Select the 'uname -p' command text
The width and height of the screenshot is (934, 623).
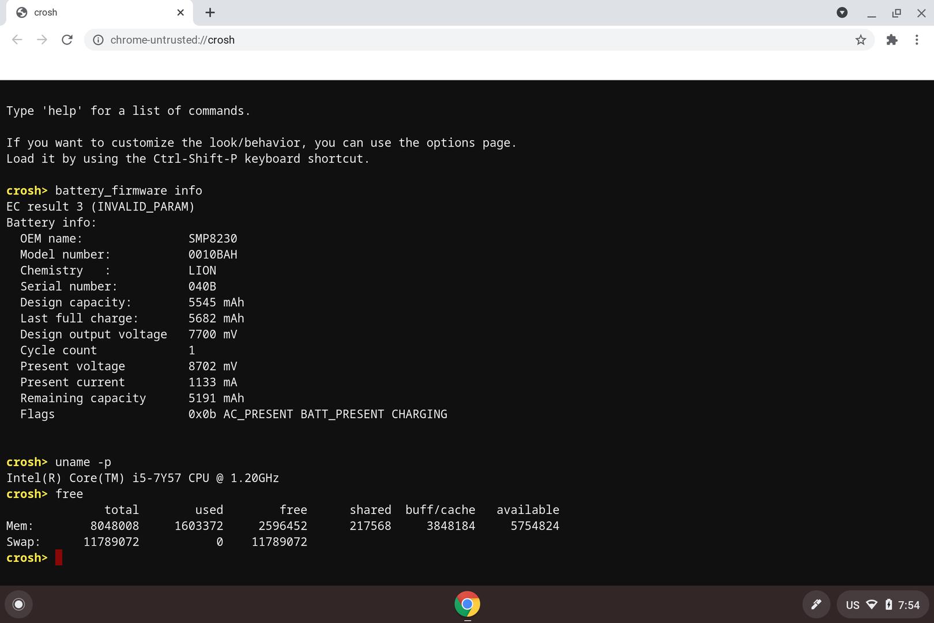(83, 462)
